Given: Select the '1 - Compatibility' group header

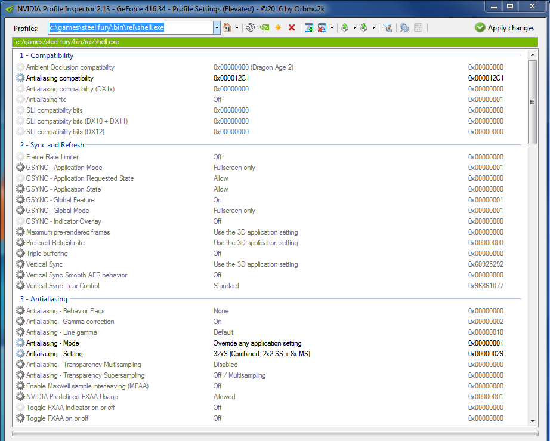Looking at the screenshot, I should tap(47, 55).
